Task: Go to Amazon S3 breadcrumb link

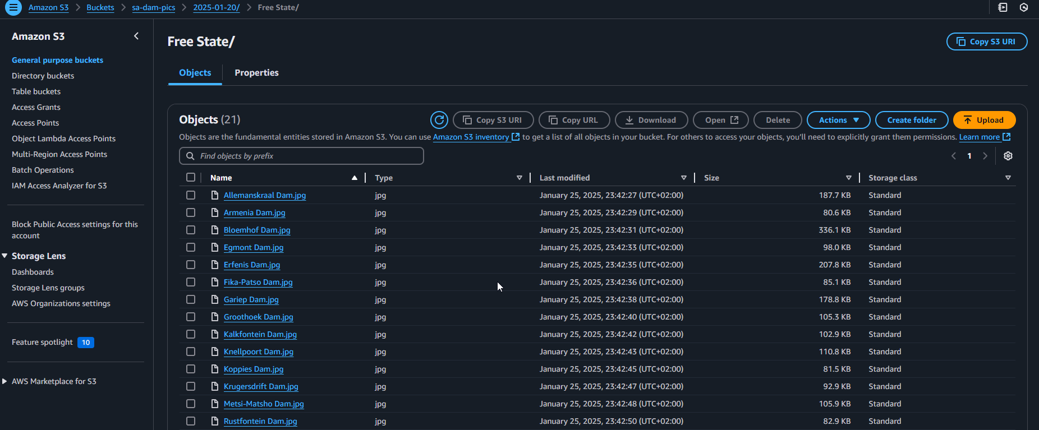Action: coord(48,7)
